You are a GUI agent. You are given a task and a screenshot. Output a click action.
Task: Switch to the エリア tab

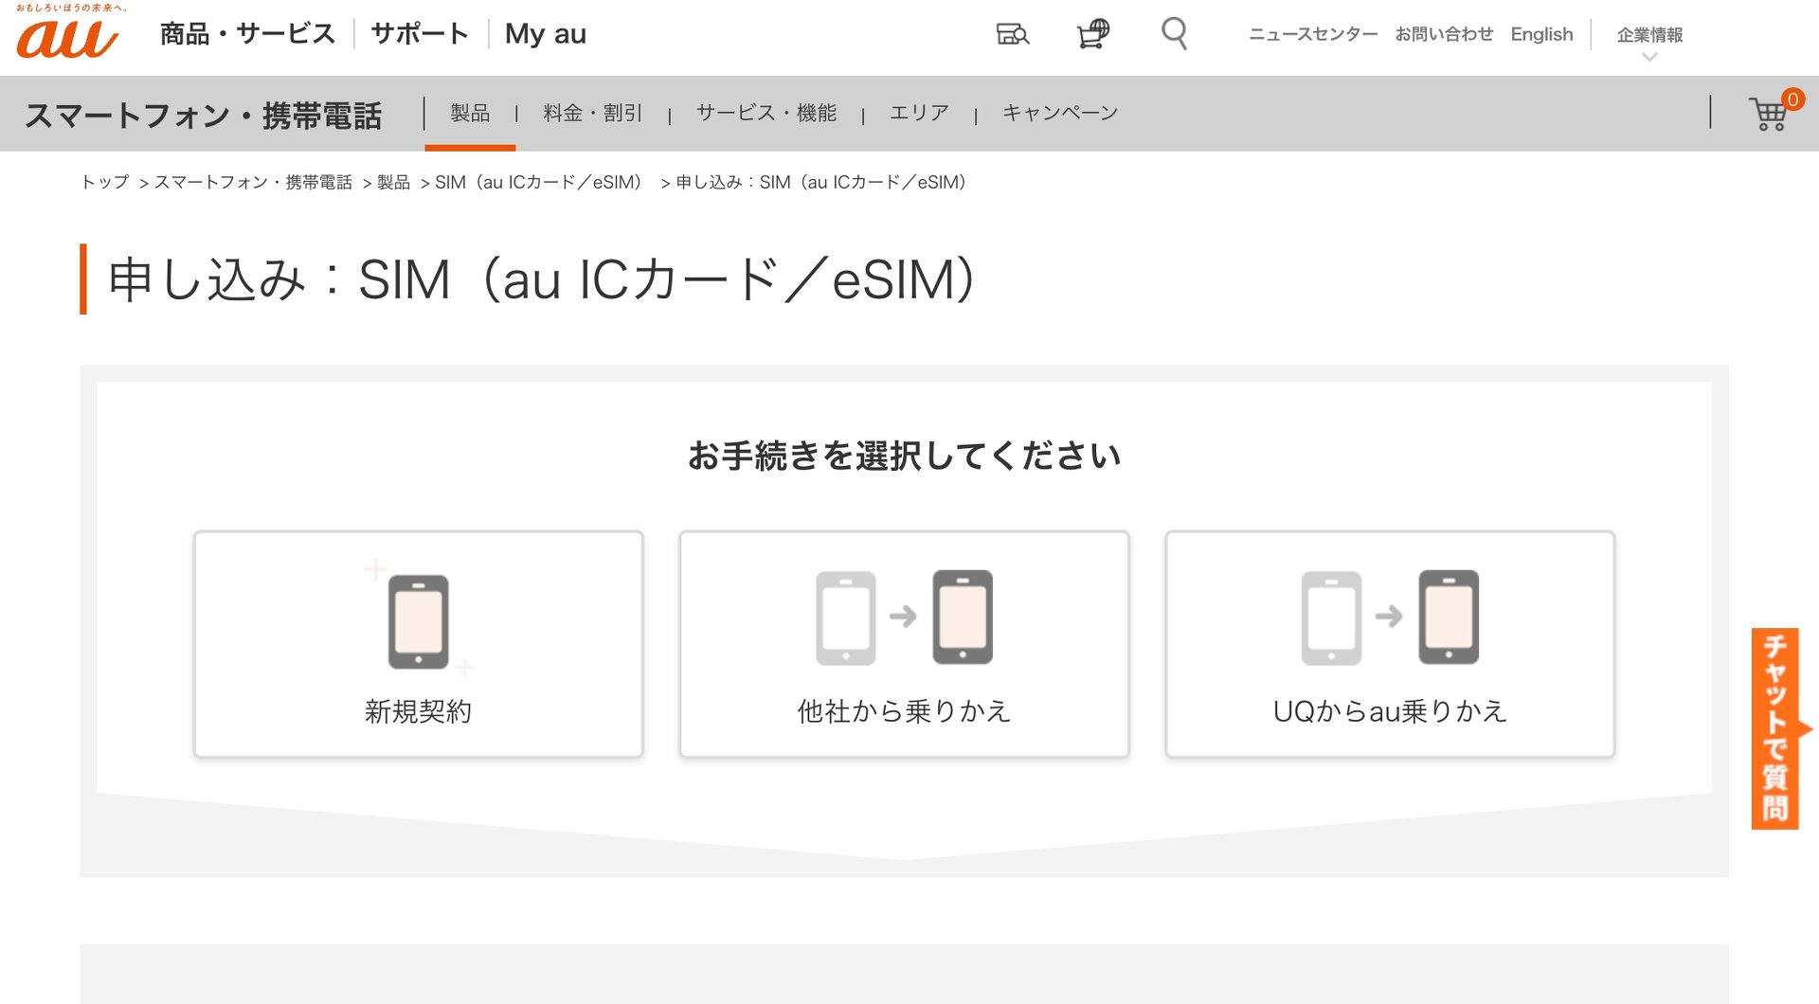pyautogui.click(x=919, y=114)
